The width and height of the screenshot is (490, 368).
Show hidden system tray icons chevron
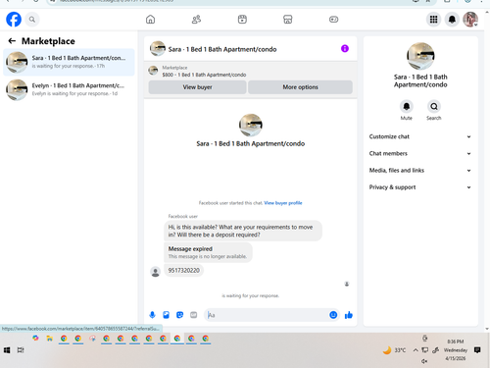tap(416, 350)
